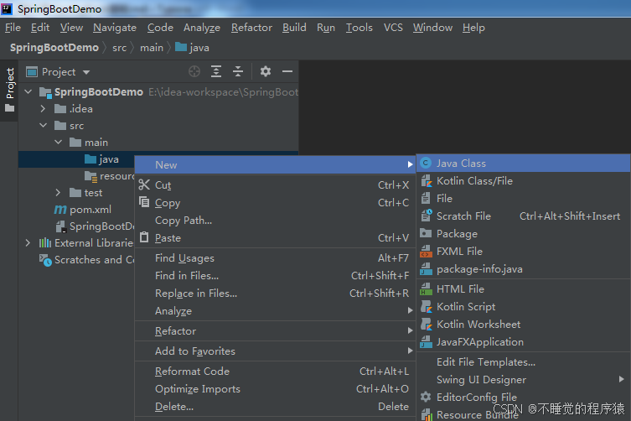Collapse the src folder node

point(44,125)
